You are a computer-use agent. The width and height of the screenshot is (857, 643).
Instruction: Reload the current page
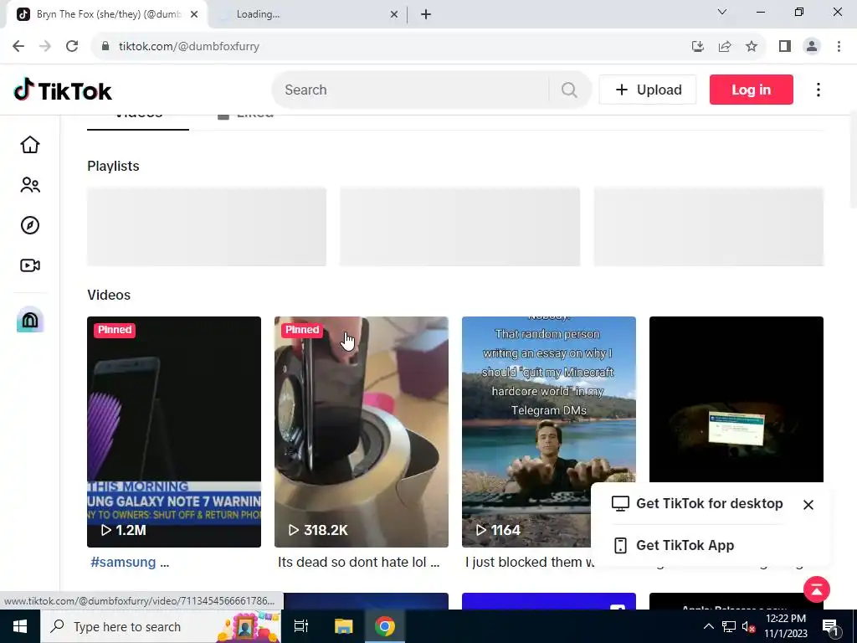tap(72, 47)
